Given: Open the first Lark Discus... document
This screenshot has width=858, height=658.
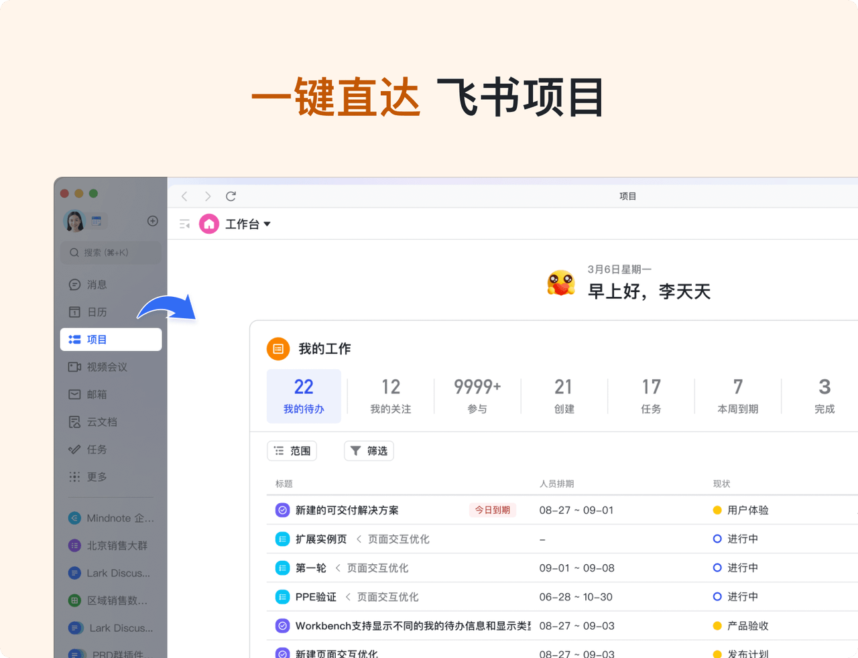Looking at the screenshot, I should [111, 573].
